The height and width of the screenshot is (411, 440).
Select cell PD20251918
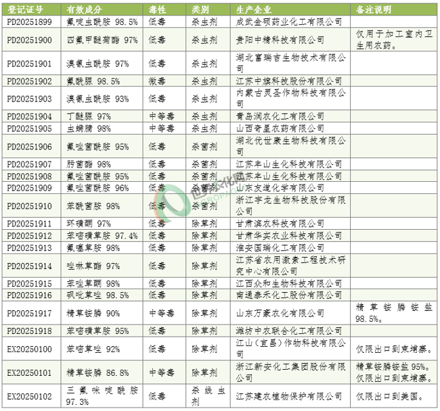click(x=30, y=331)
